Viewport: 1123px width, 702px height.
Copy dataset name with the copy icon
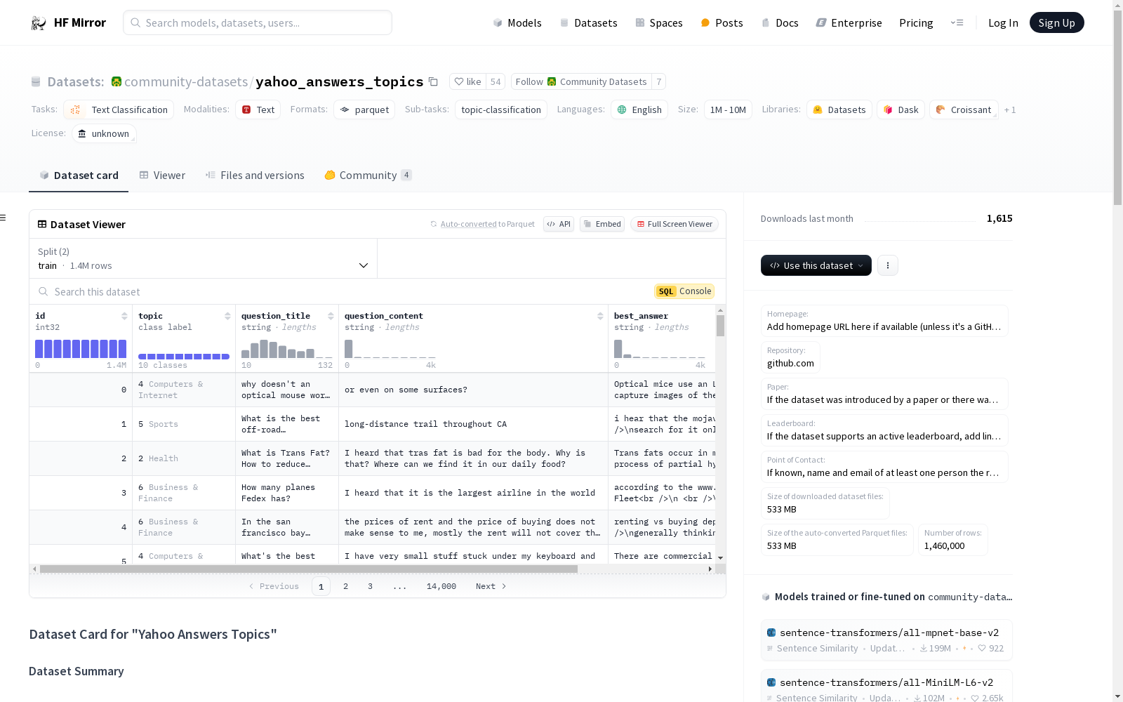(x=433, y=81)
